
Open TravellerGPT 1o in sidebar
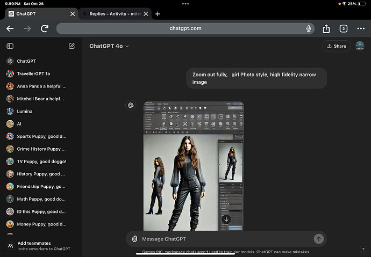(x=33, y=74)
